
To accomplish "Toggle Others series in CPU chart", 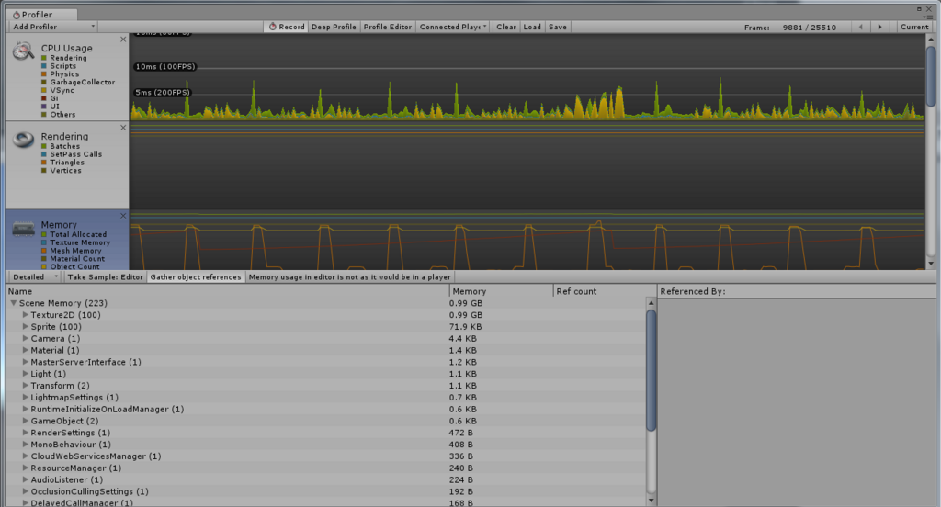I will click(x=44, y=115).
